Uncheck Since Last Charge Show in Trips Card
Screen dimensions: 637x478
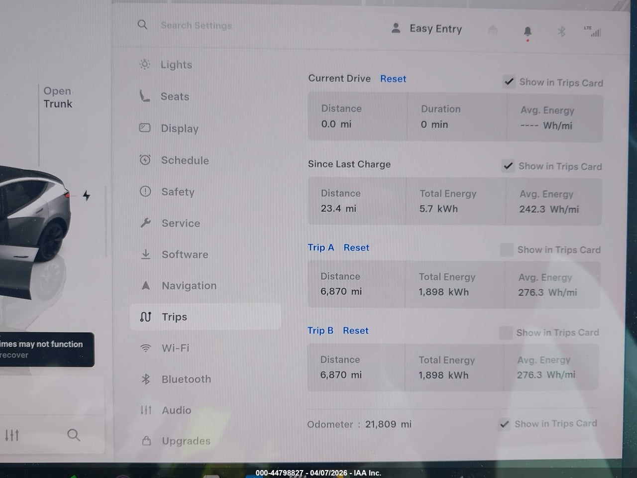click(508, 166)
